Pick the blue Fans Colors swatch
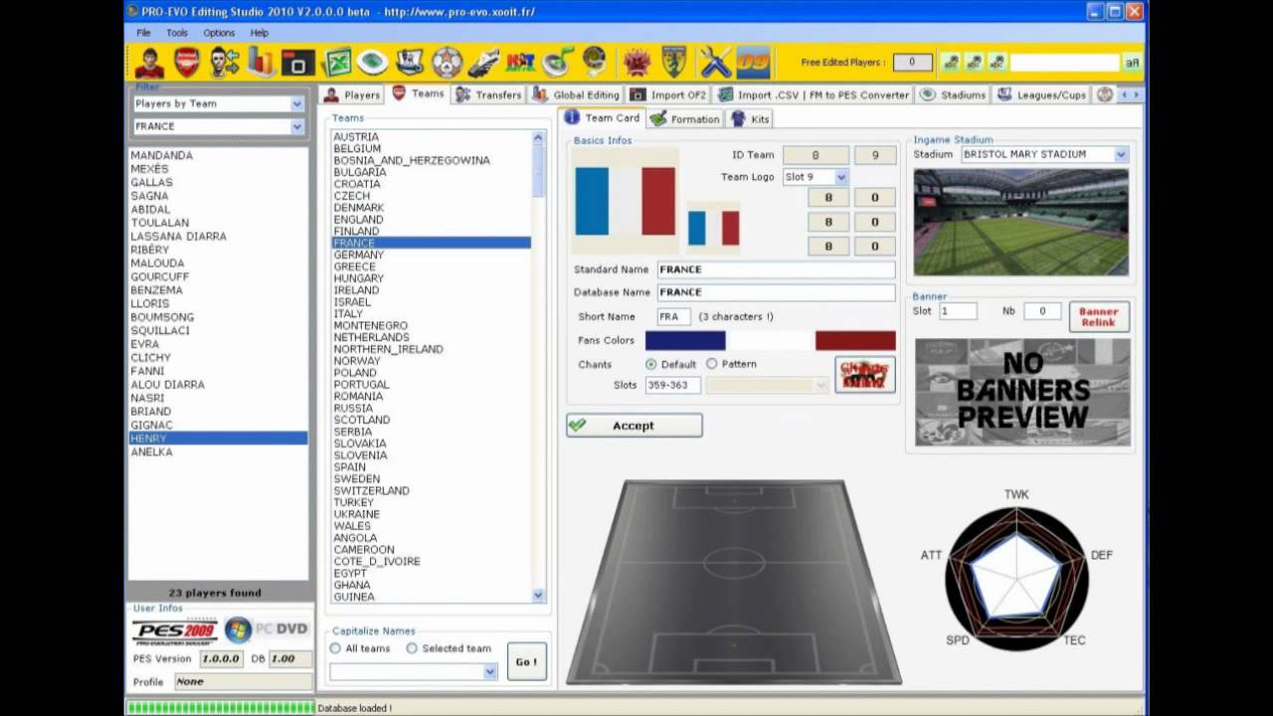This screenshot has width=1273, height=716. [x=685, y=340]
